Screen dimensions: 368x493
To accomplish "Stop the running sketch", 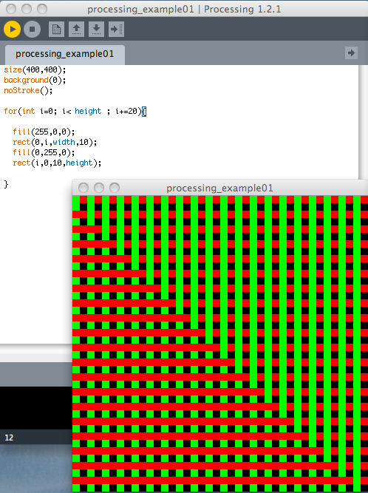I will pyautogui.click(x=32, y=30).
